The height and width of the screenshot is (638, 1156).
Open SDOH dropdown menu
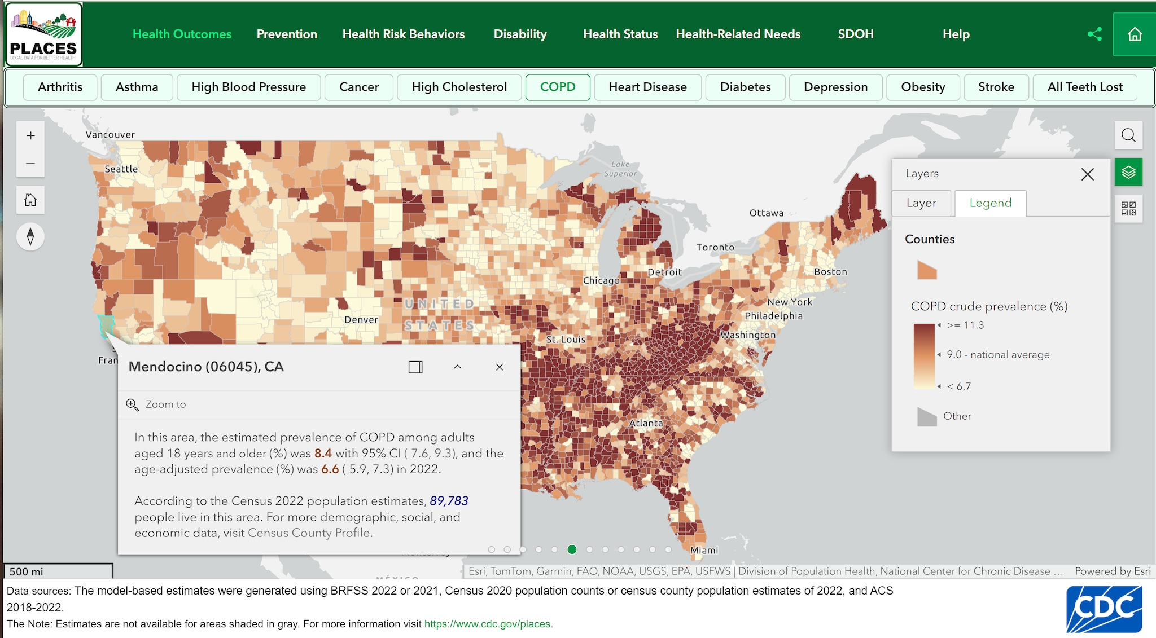click(857, 33)
